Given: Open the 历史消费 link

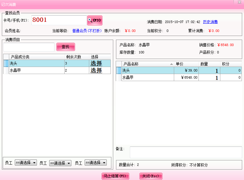Looking at the screenshot, I should click(x=210, y=22).
